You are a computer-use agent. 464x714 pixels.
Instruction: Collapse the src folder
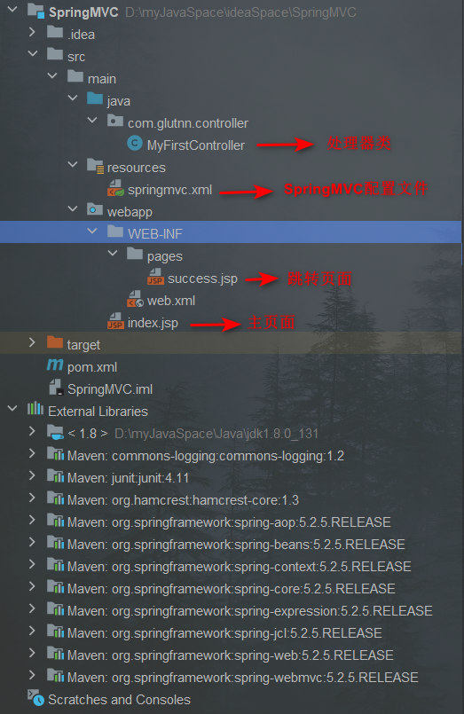click(32, 54)
